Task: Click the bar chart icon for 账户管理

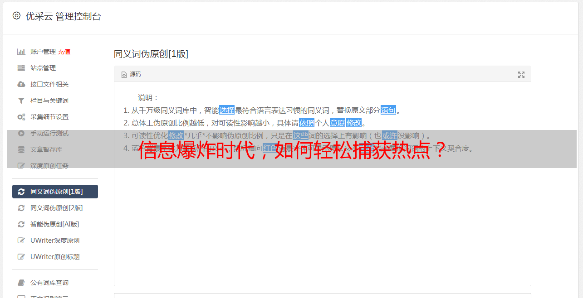Action: tap(21, 52)
